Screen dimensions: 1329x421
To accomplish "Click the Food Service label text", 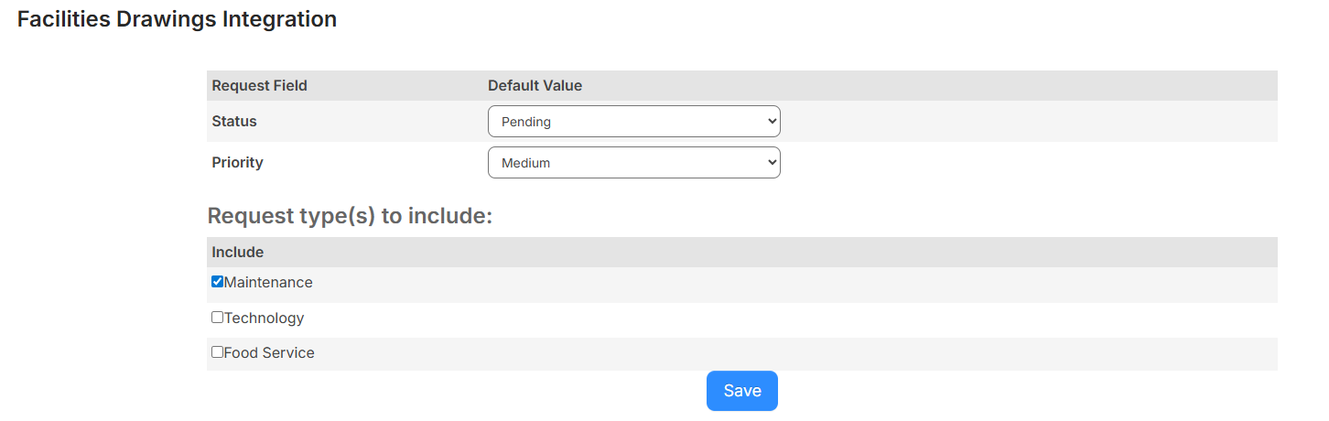I will pos(269,353).
